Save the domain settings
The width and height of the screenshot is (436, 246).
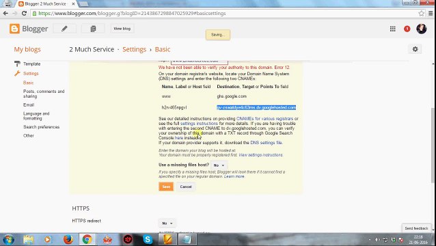coord(166,187)
